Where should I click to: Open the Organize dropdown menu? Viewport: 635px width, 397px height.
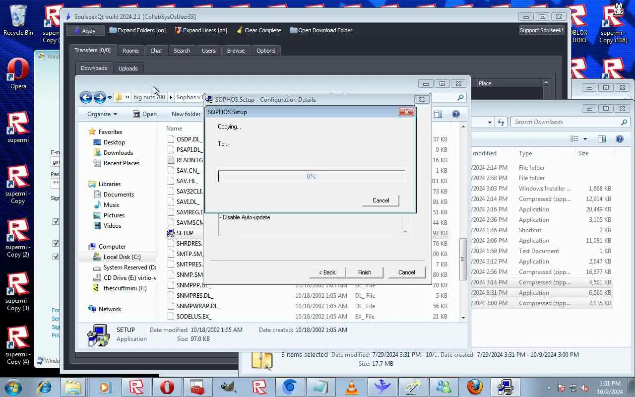102,114
